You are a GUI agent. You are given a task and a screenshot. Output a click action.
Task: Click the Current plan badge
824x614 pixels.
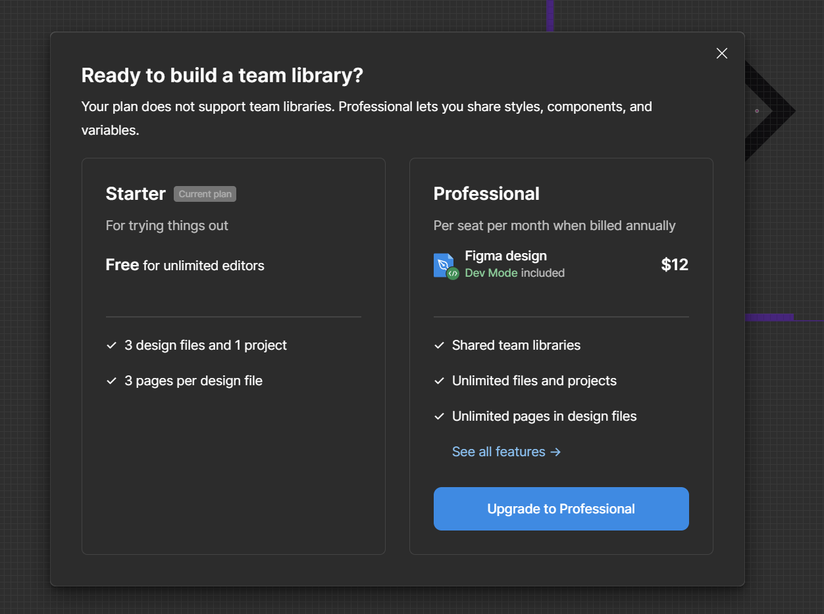(x=205, y=194)
